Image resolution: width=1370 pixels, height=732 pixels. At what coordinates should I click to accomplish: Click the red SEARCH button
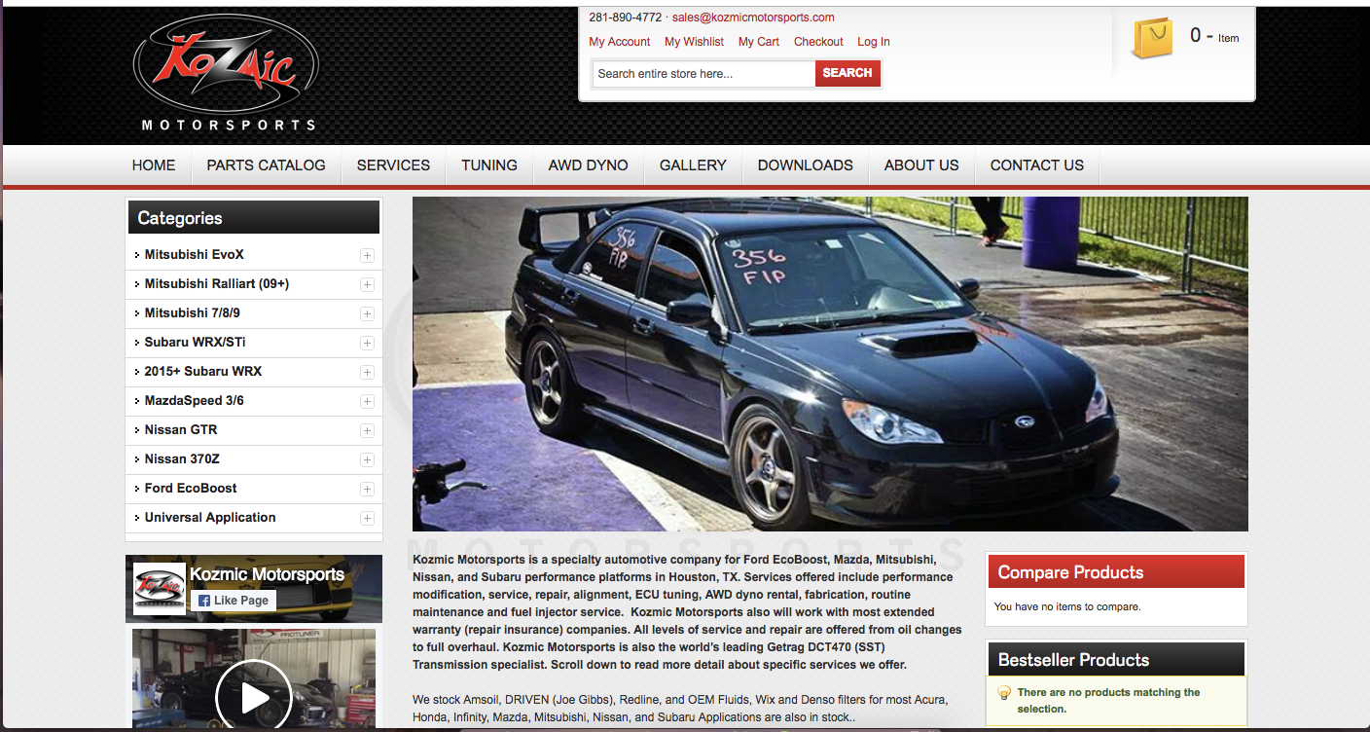[x=847, y=73]
